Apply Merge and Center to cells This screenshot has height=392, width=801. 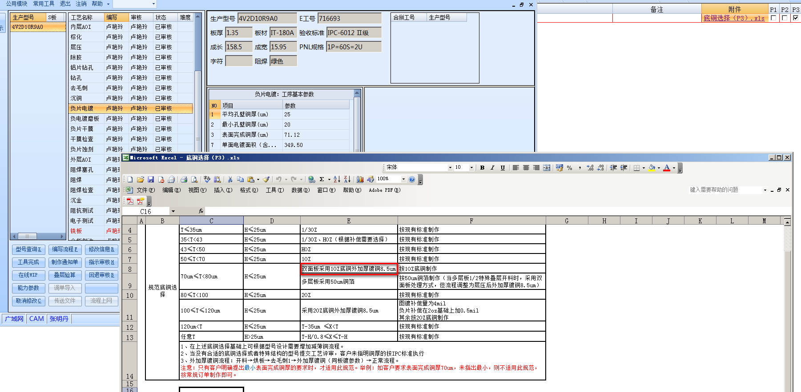tap(547, 167)
